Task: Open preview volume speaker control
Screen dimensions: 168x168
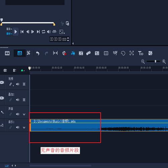Action: point(49,32)
